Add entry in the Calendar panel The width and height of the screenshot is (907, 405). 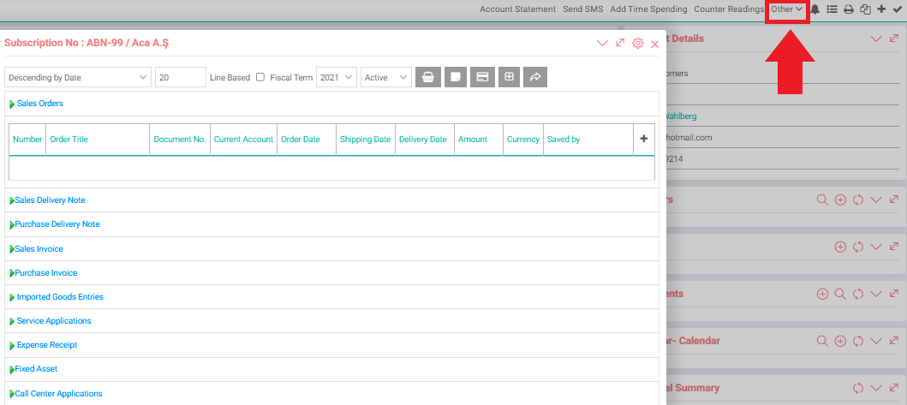[840, 342]
